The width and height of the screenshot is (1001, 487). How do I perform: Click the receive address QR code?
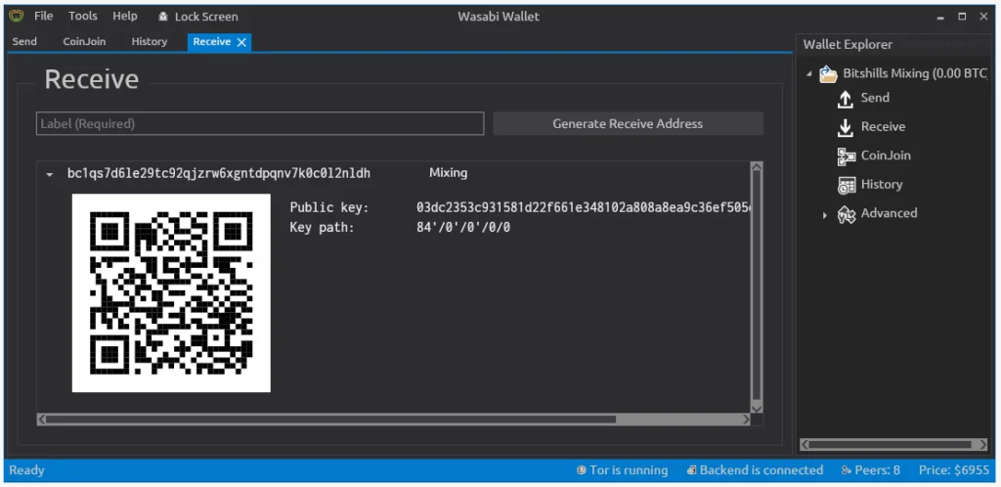(171, 293)
